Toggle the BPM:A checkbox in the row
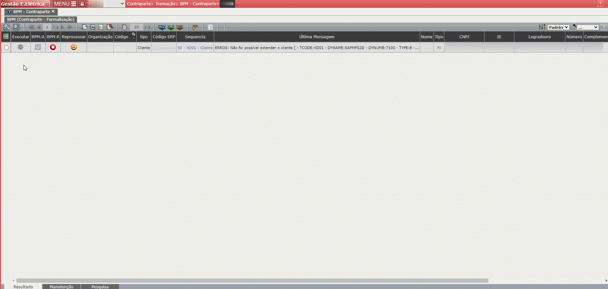This screenshot has width=608, height=289. coord(38,47)
